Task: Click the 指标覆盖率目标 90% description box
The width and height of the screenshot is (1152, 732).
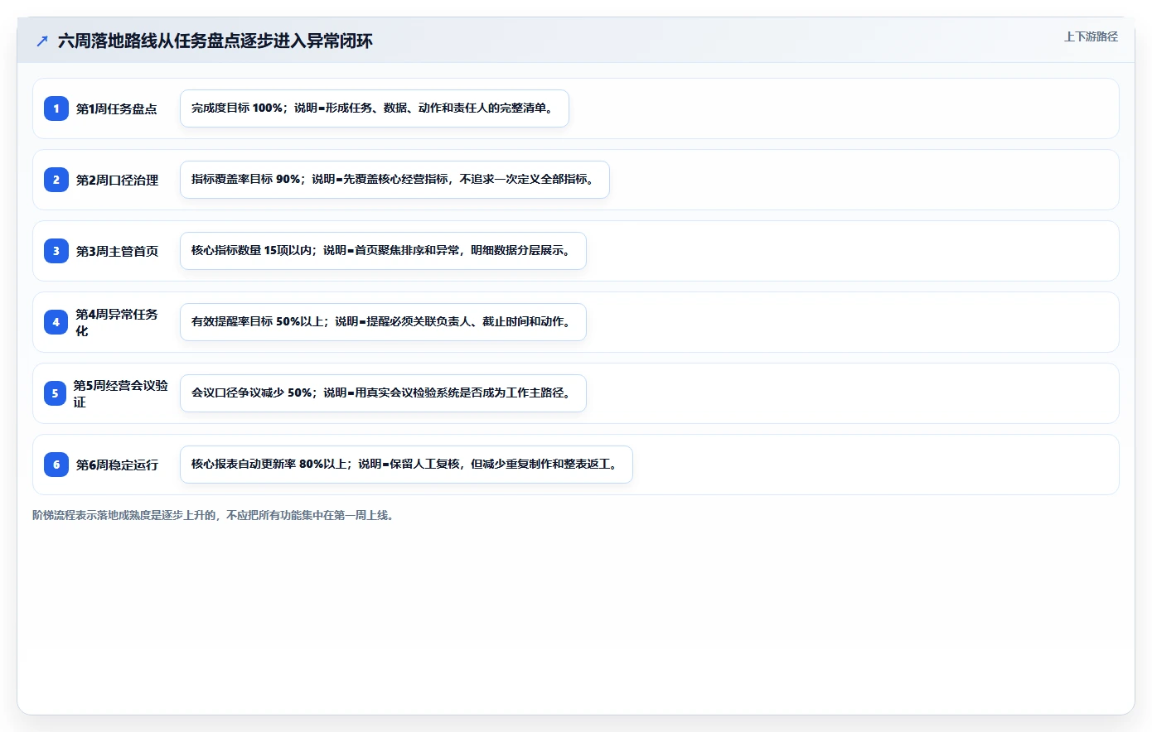Action: pos(394,180)
